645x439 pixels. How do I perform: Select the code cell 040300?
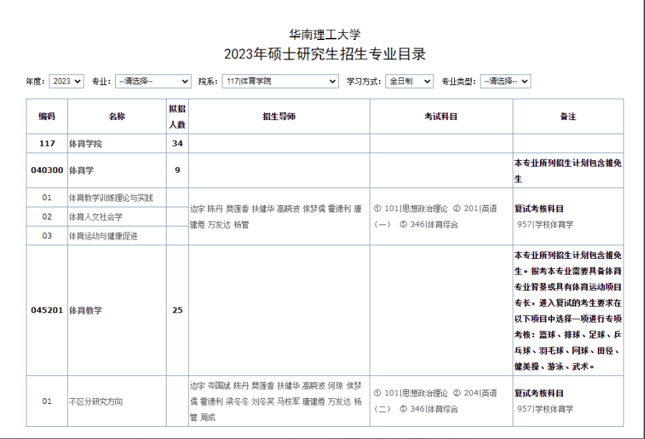pos(47,170)
